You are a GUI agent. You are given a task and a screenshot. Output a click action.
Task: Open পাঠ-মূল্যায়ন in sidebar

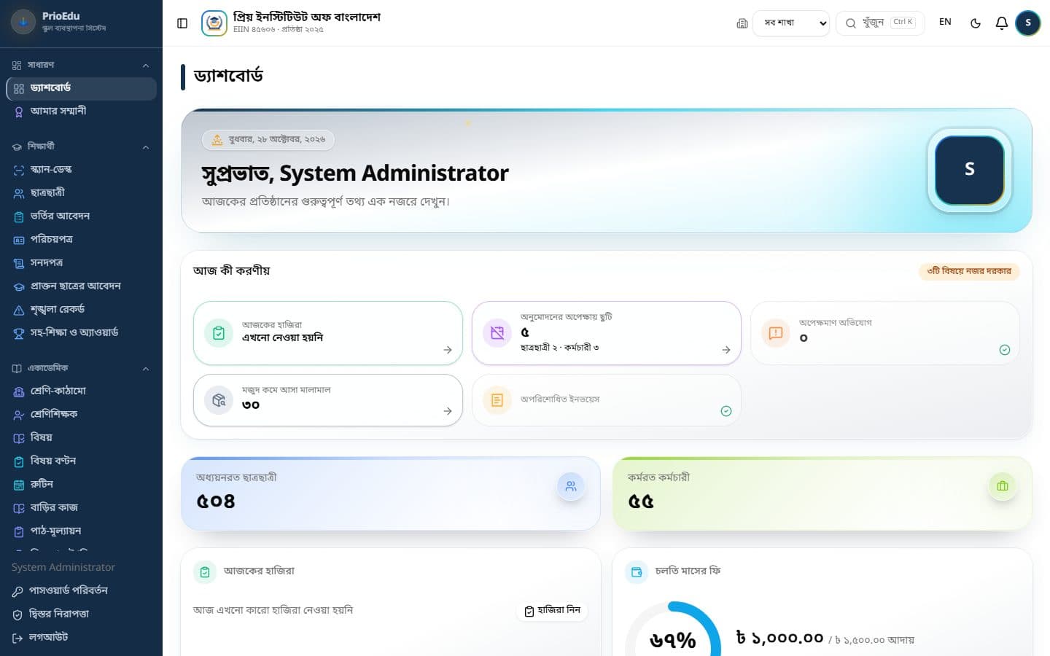click(x=81, y=531)
